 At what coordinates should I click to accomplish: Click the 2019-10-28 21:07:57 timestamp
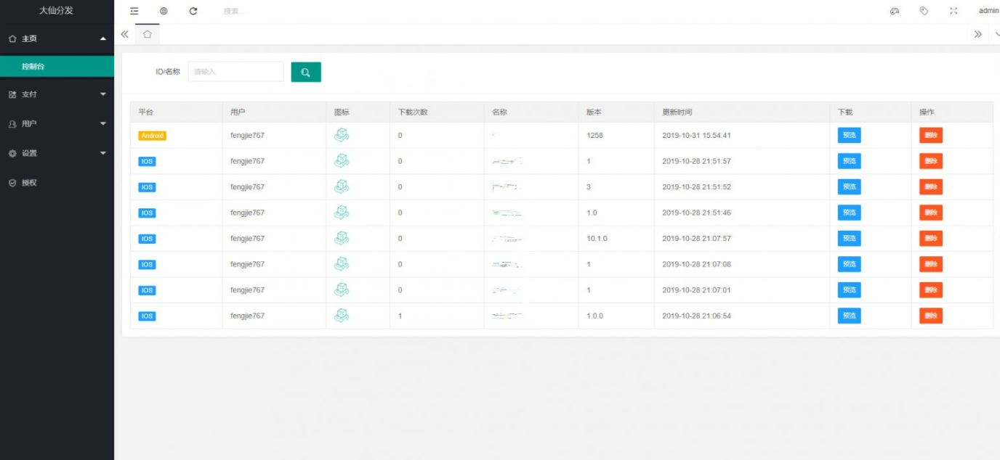coord(697,239)
